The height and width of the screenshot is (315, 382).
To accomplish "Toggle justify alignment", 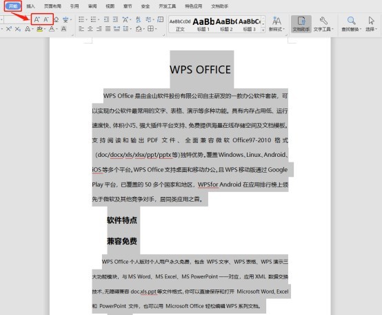I will pyautogui.click(x=108, y=29).
